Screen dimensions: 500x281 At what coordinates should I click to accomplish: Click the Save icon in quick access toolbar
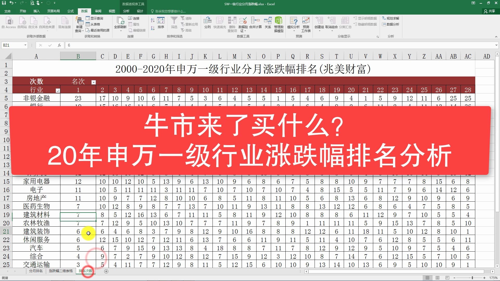pos(4,3)
